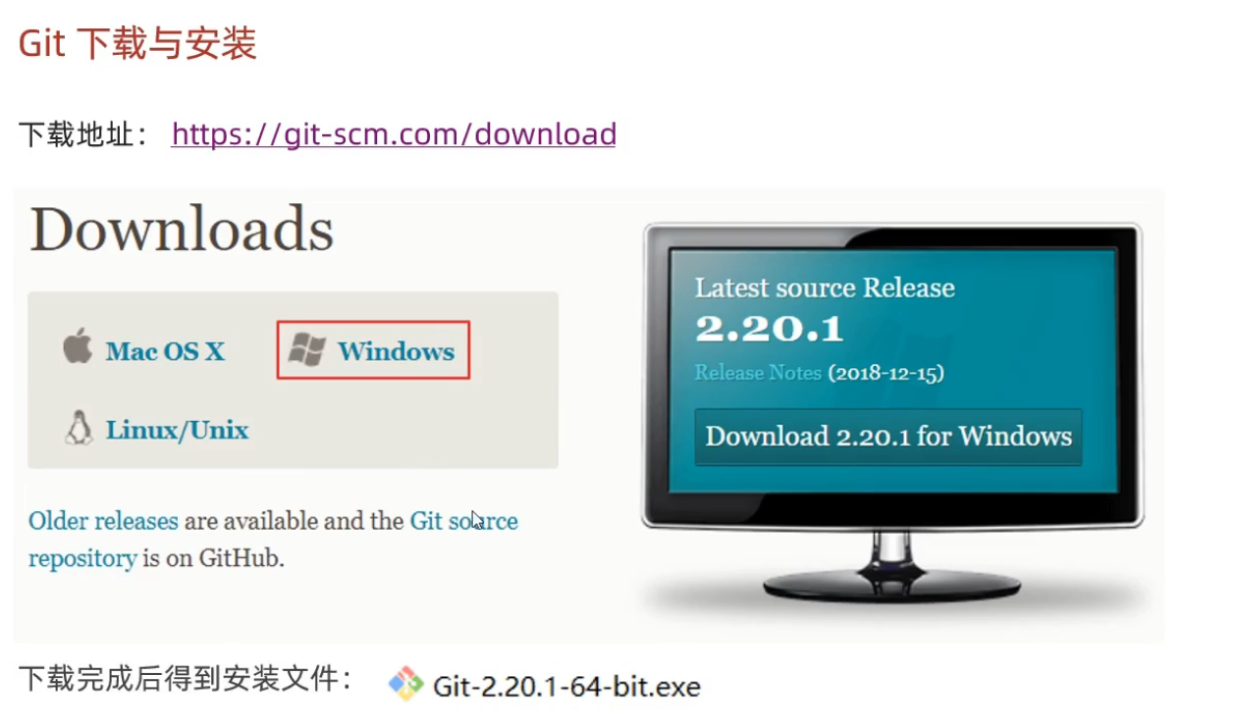Screen dimensions: 1235x728
Task: Click the Git installer file icon
Action: 405,684
